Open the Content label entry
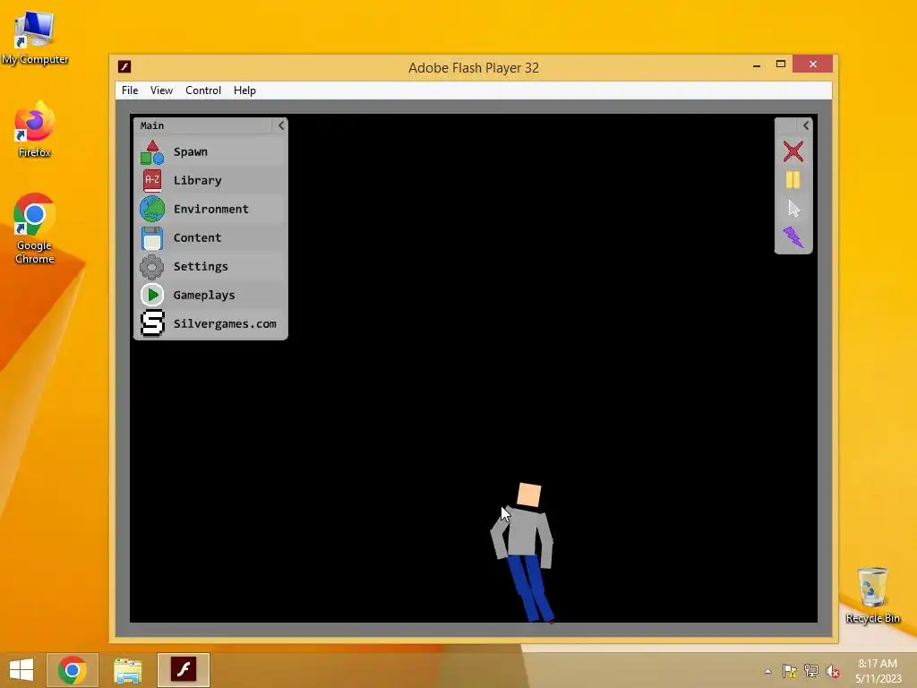The width and height of the screenshot is (917, 688). click(x=197, y=237)
